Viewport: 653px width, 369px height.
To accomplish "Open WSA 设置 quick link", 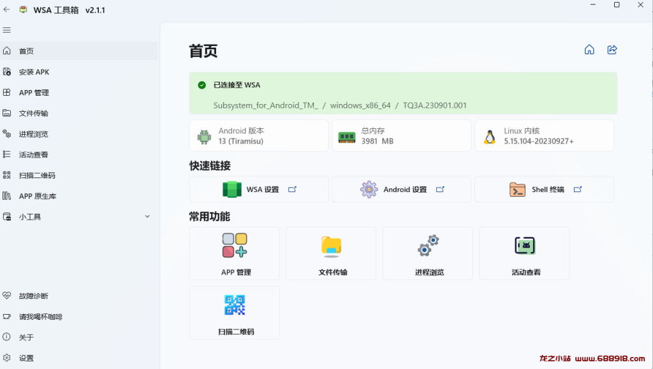I will 259,190.
